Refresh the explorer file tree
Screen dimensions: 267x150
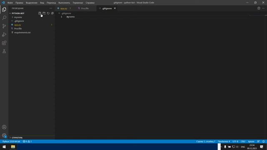click(x=48, y=13)
